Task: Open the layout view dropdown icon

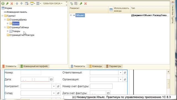Action: 38,4
